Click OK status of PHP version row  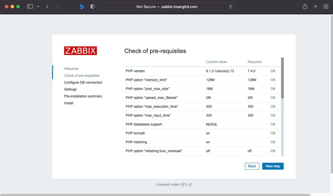273,71
